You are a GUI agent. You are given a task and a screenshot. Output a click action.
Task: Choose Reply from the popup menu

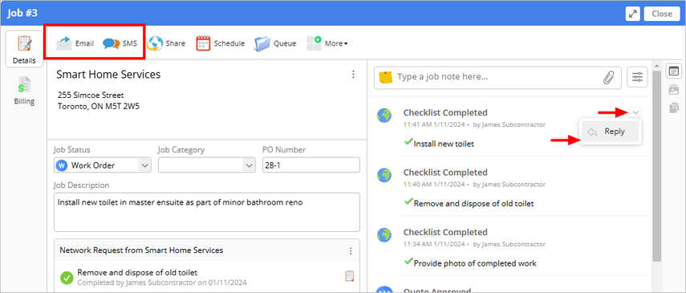coord(610,132)
